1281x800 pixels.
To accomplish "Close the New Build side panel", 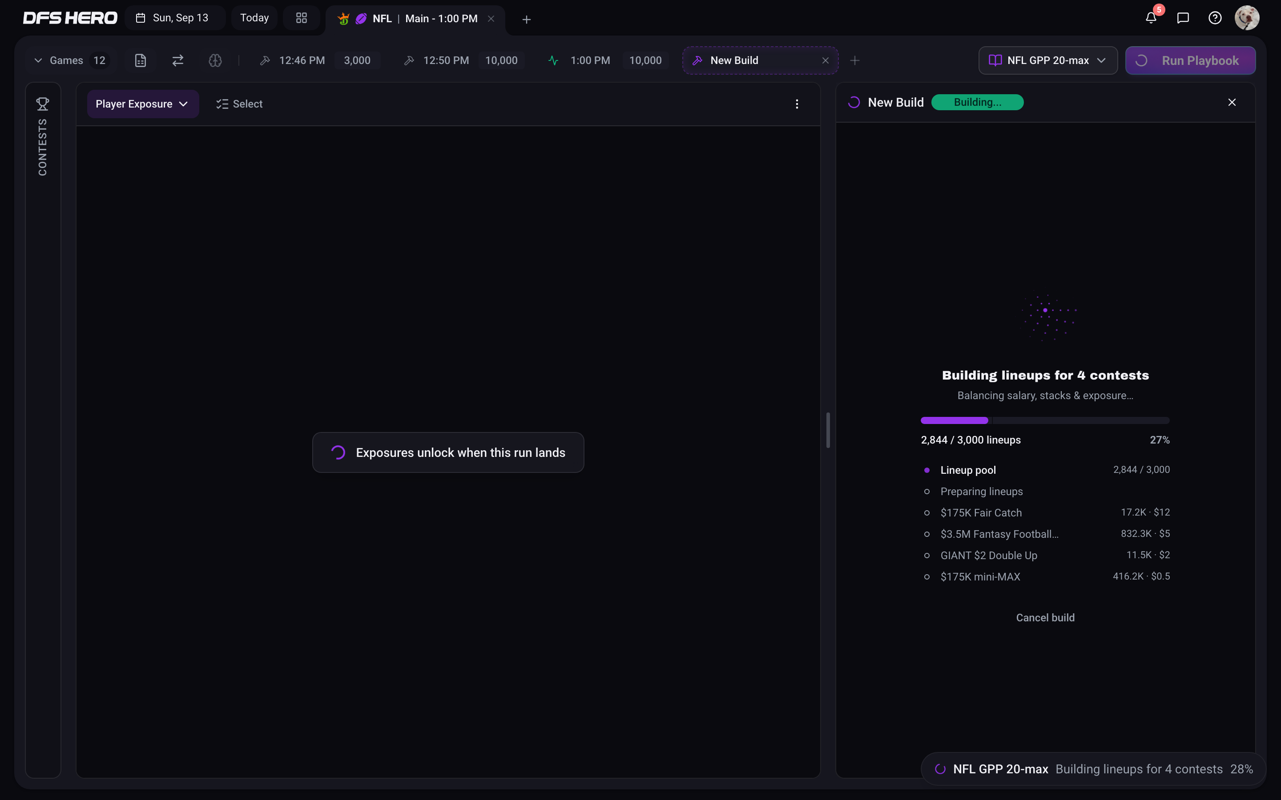I will pyautogui.click(x=1232, y=102).
